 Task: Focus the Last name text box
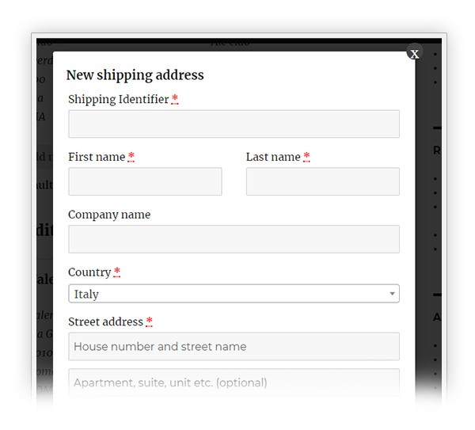[323, 181]
